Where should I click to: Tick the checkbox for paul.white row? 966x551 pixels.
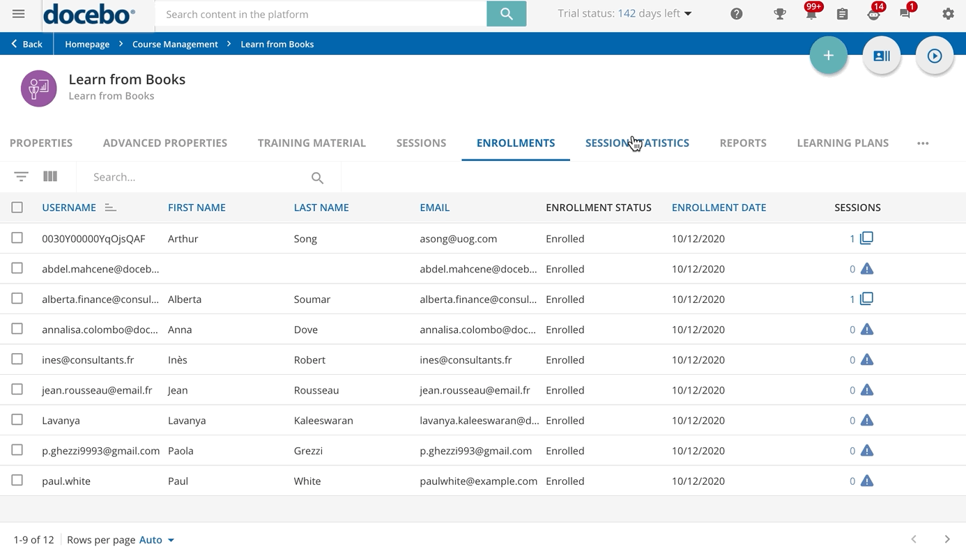click(17, 481)
